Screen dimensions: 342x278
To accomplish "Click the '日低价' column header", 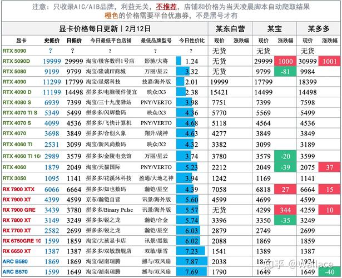I will click(x=74, y=41).
